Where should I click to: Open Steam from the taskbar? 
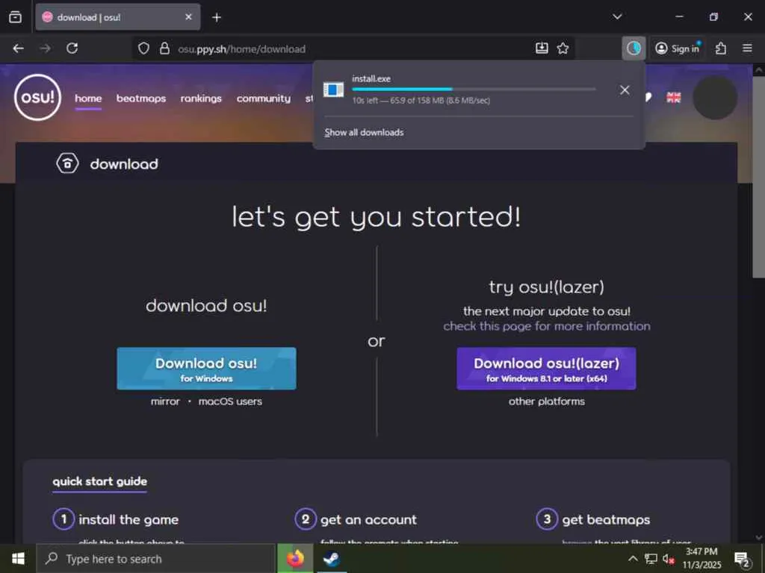(331, 559)
